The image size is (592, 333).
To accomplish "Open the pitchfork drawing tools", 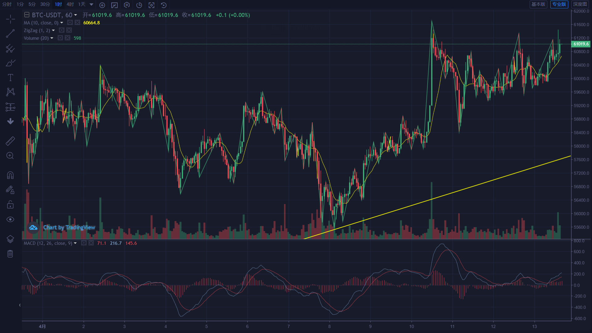I will (10, 48).
